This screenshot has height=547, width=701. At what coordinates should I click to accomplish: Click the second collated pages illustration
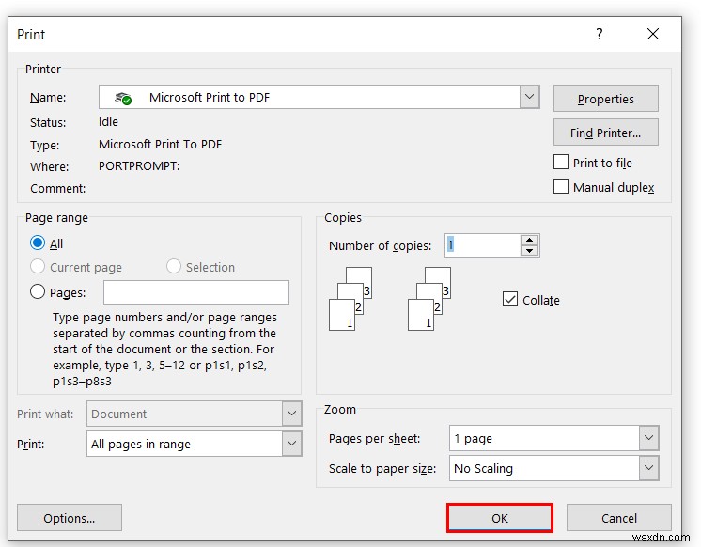[429, 299]
